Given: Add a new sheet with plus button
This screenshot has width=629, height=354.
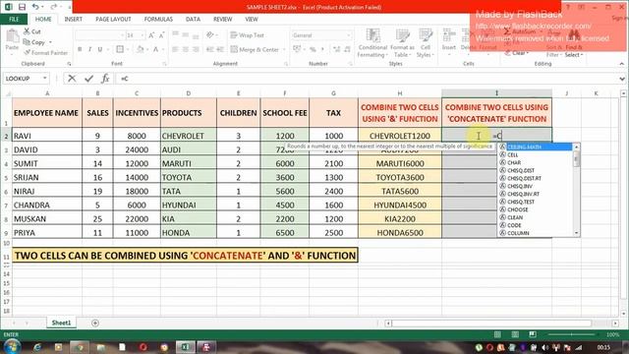Looking at the screenshot, I should pos(95,324).
